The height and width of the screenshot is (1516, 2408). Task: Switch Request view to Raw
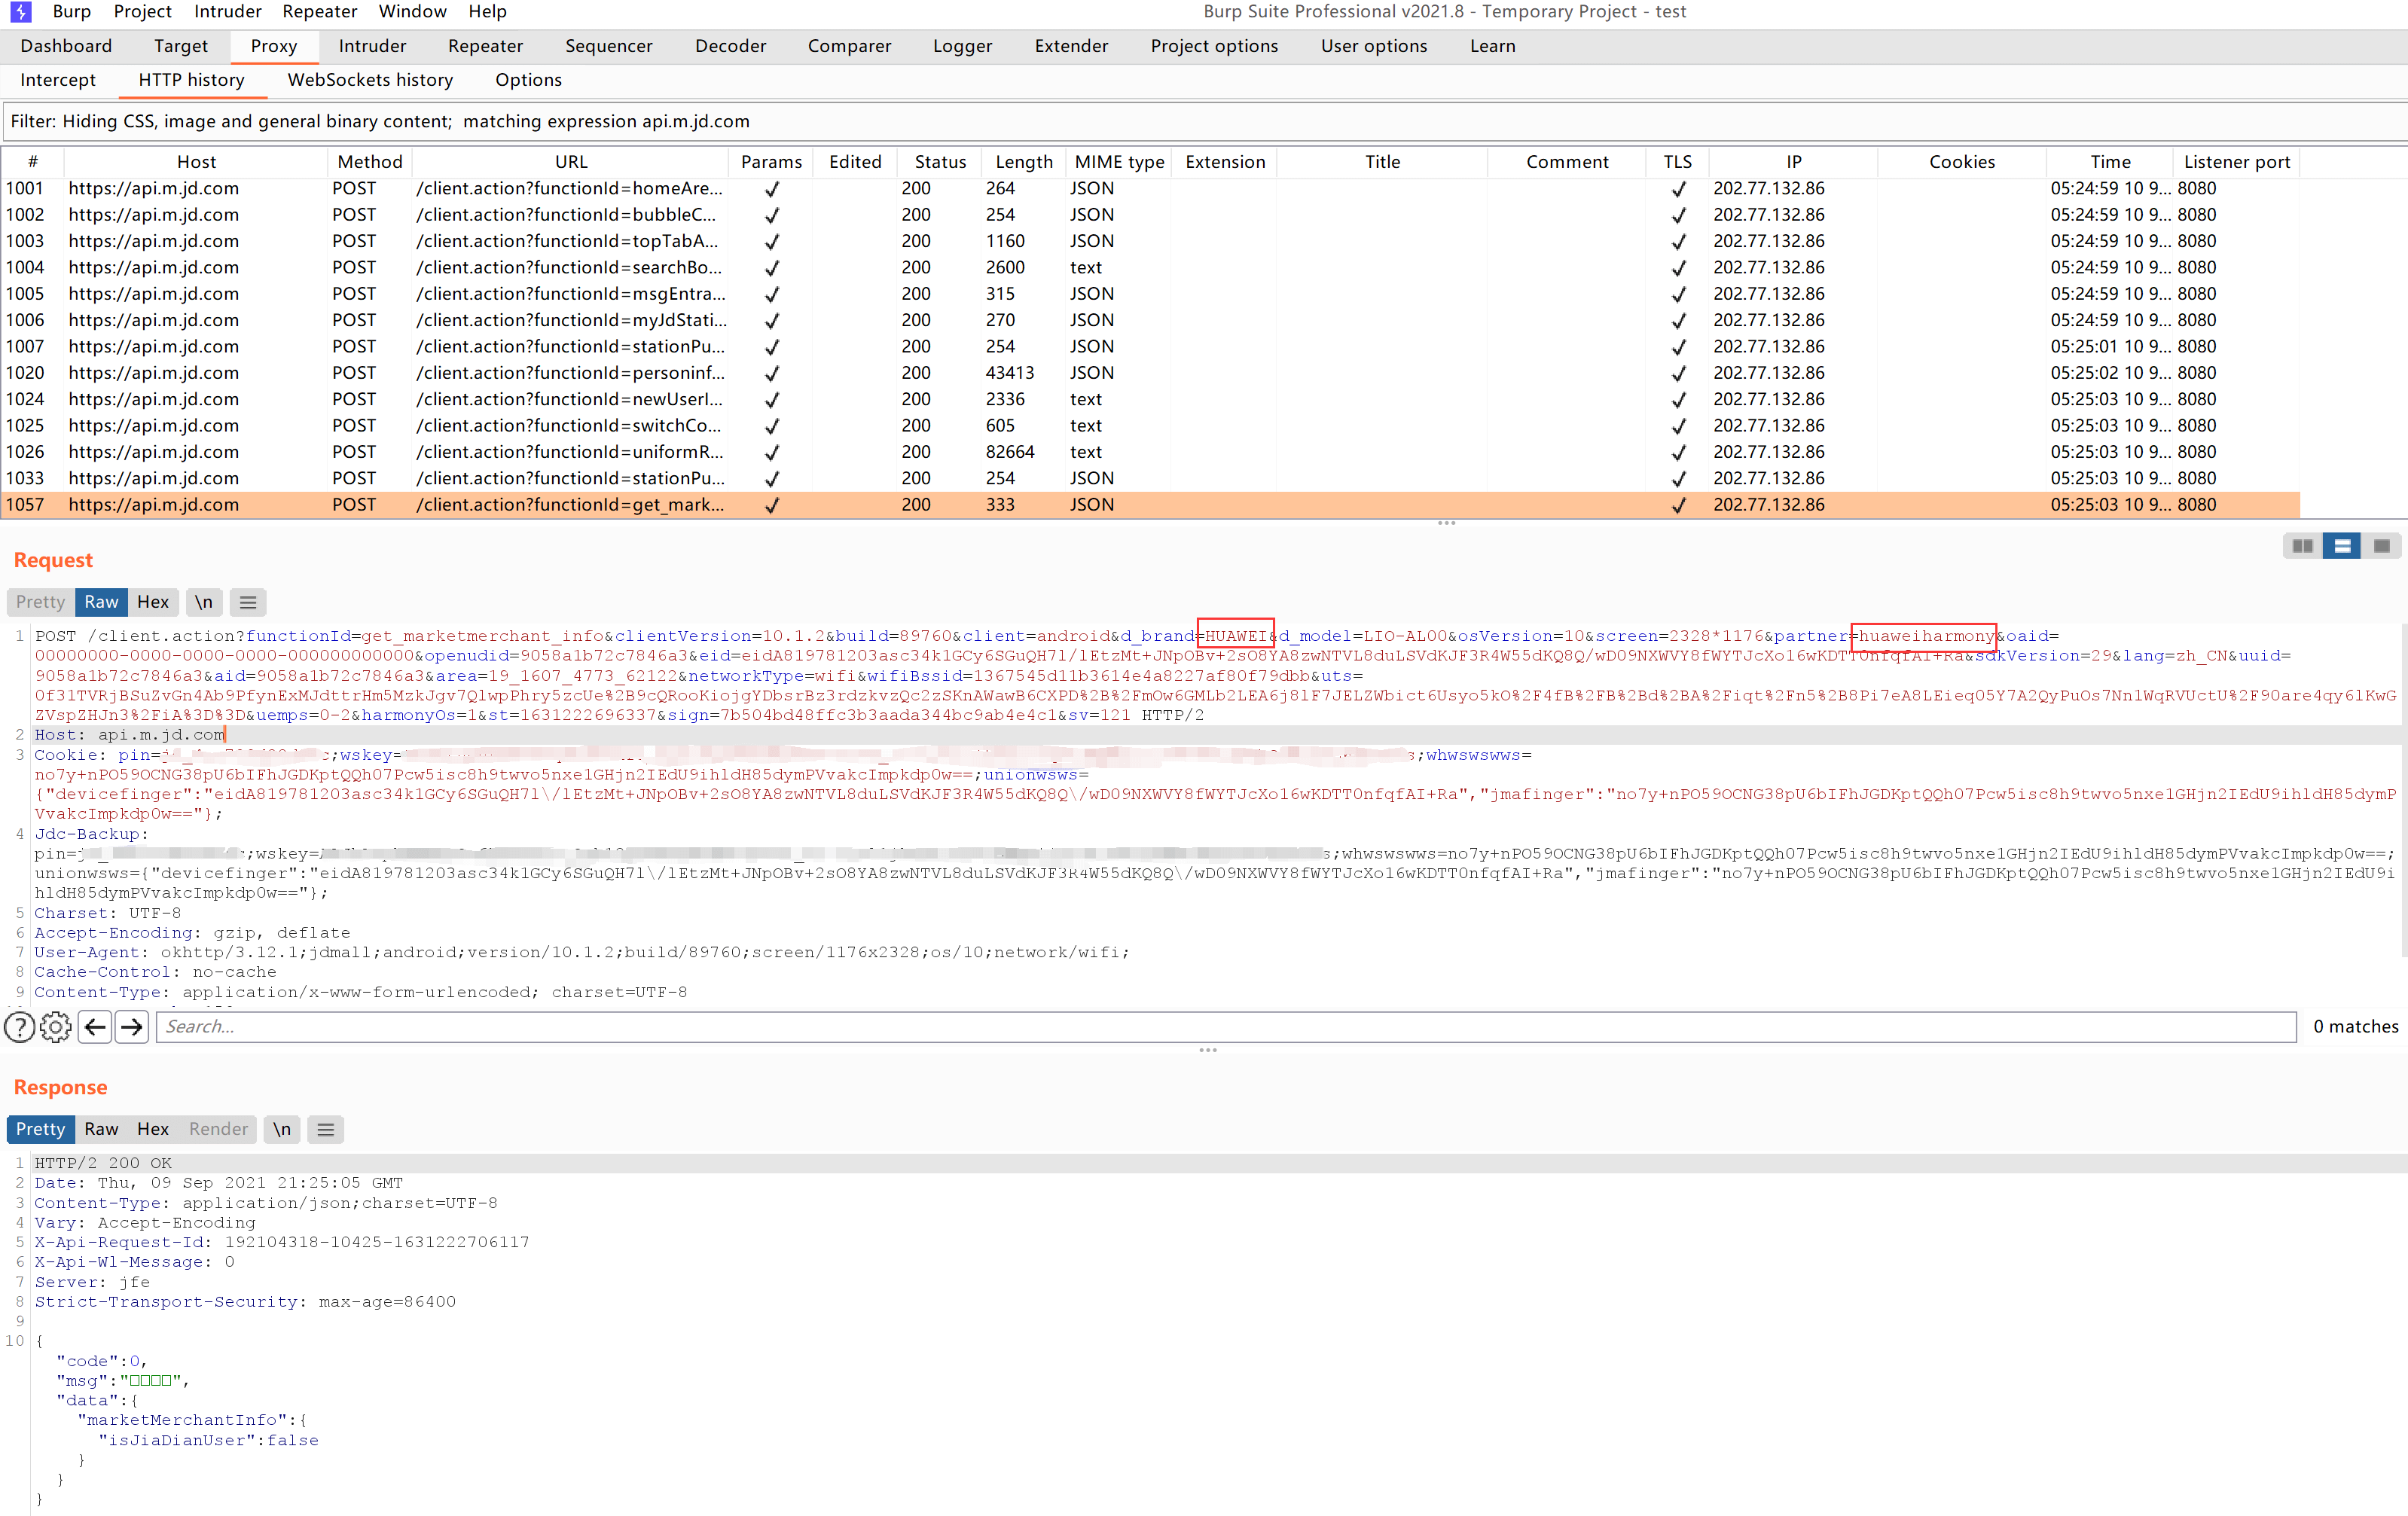101,602
